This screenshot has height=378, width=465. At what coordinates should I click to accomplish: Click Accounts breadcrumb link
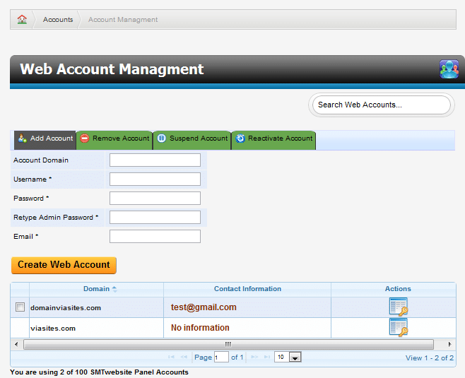[x=58, y=20]
